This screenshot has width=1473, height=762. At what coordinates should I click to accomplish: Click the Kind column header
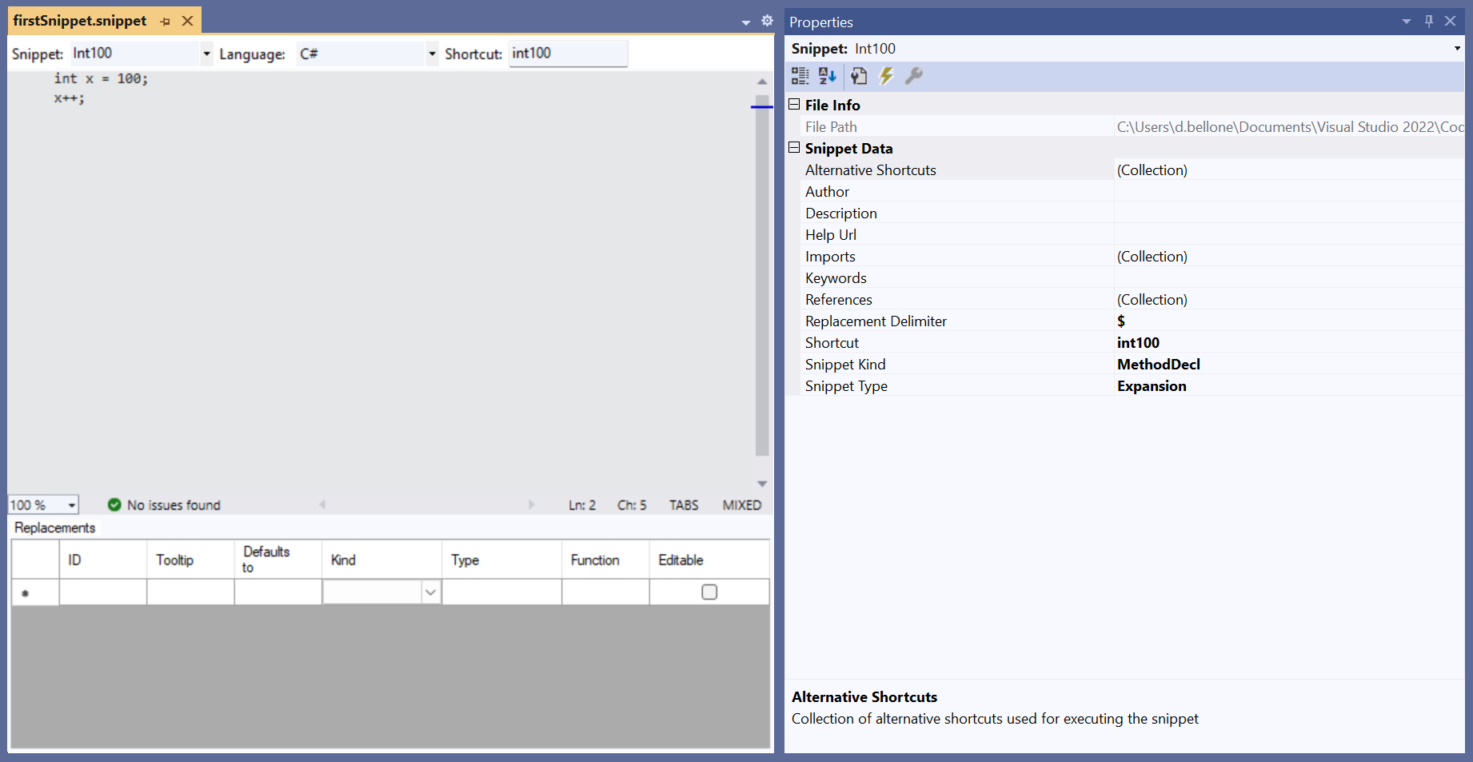381,560
